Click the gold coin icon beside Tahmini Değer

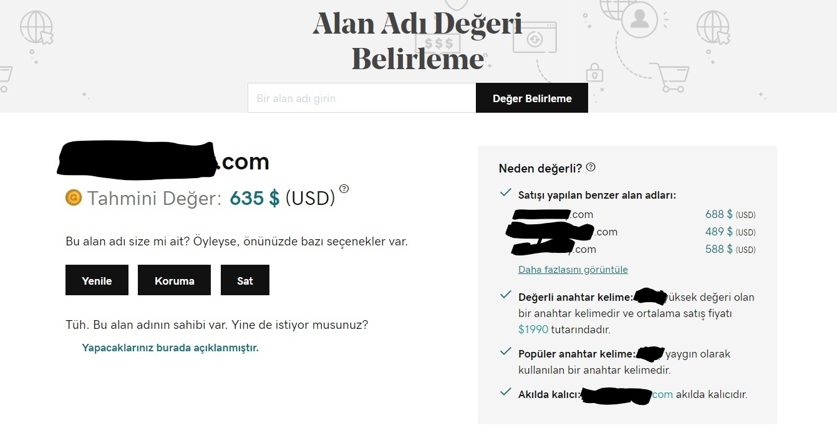[x=74, y=197]
